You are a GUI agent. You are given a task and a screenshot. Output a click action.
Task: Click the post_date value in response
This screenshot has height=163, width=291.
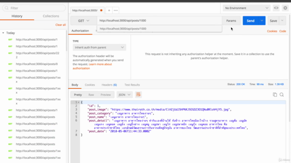tap(130, 131)
